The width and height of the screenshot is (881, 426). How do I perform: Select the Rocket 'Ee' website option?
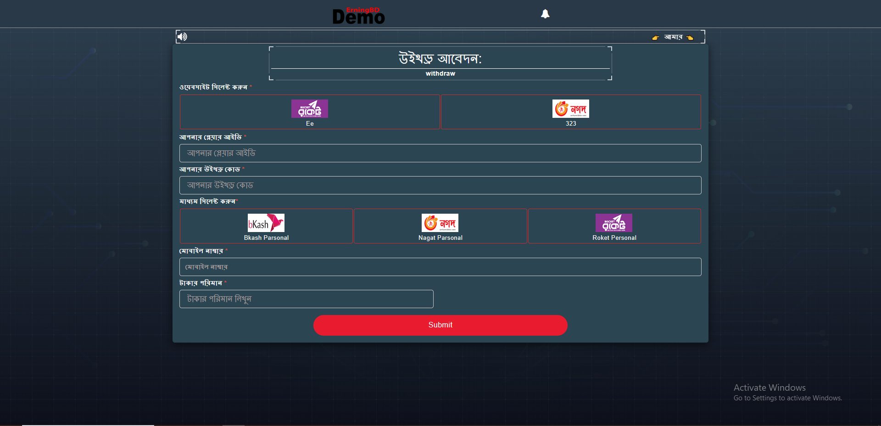pyautogui.click(x=310, y=112)
